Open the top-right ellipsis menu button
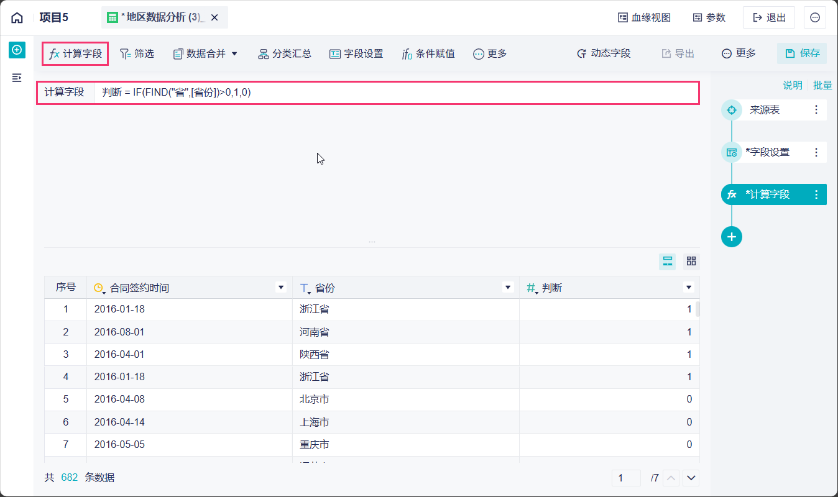The width and height of the screenshot is (838, 497). (815, 17)
